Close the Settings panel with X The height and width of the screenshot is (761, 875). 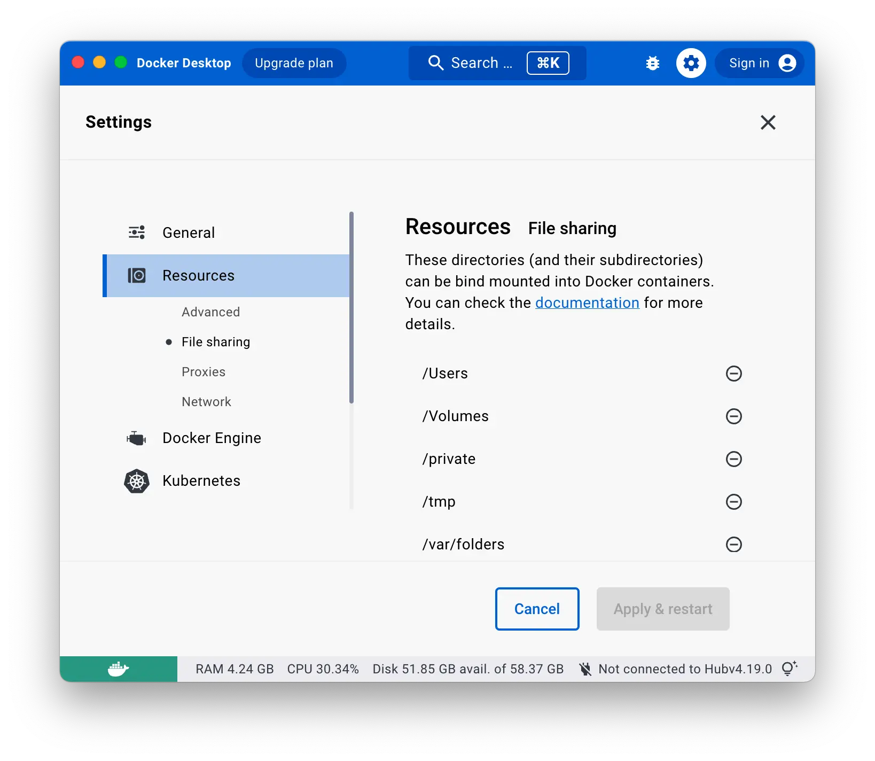click(x=768, y=122)
